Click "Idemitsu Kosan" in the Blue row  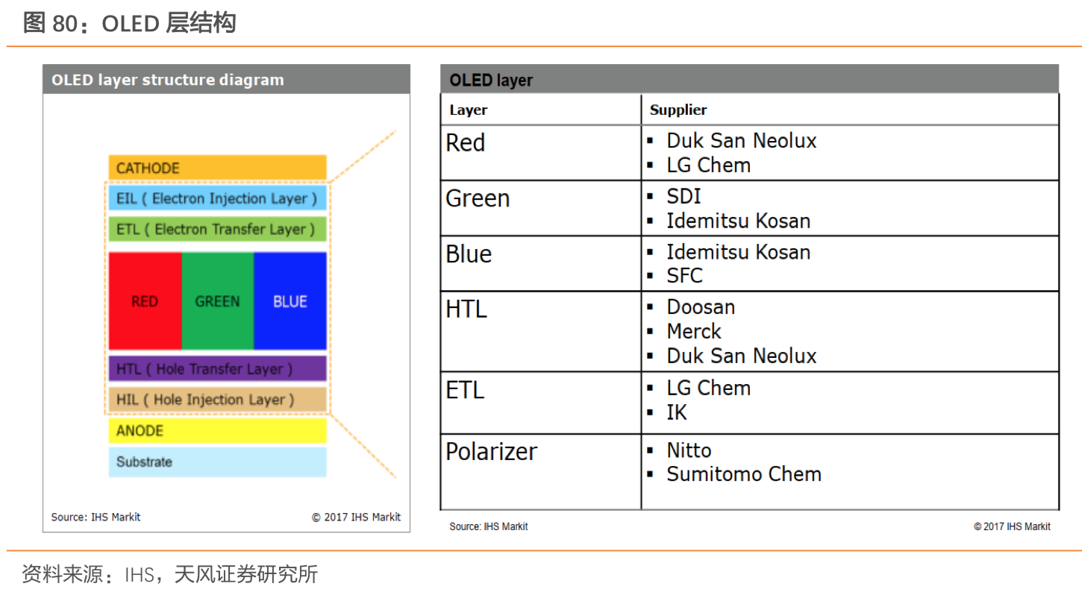click(739, 252)
